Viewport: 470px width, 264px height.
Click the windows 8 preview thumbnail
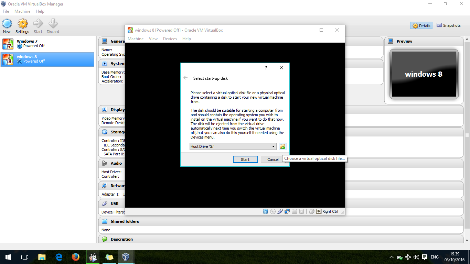pyautogui.click(x=424, y=74)
